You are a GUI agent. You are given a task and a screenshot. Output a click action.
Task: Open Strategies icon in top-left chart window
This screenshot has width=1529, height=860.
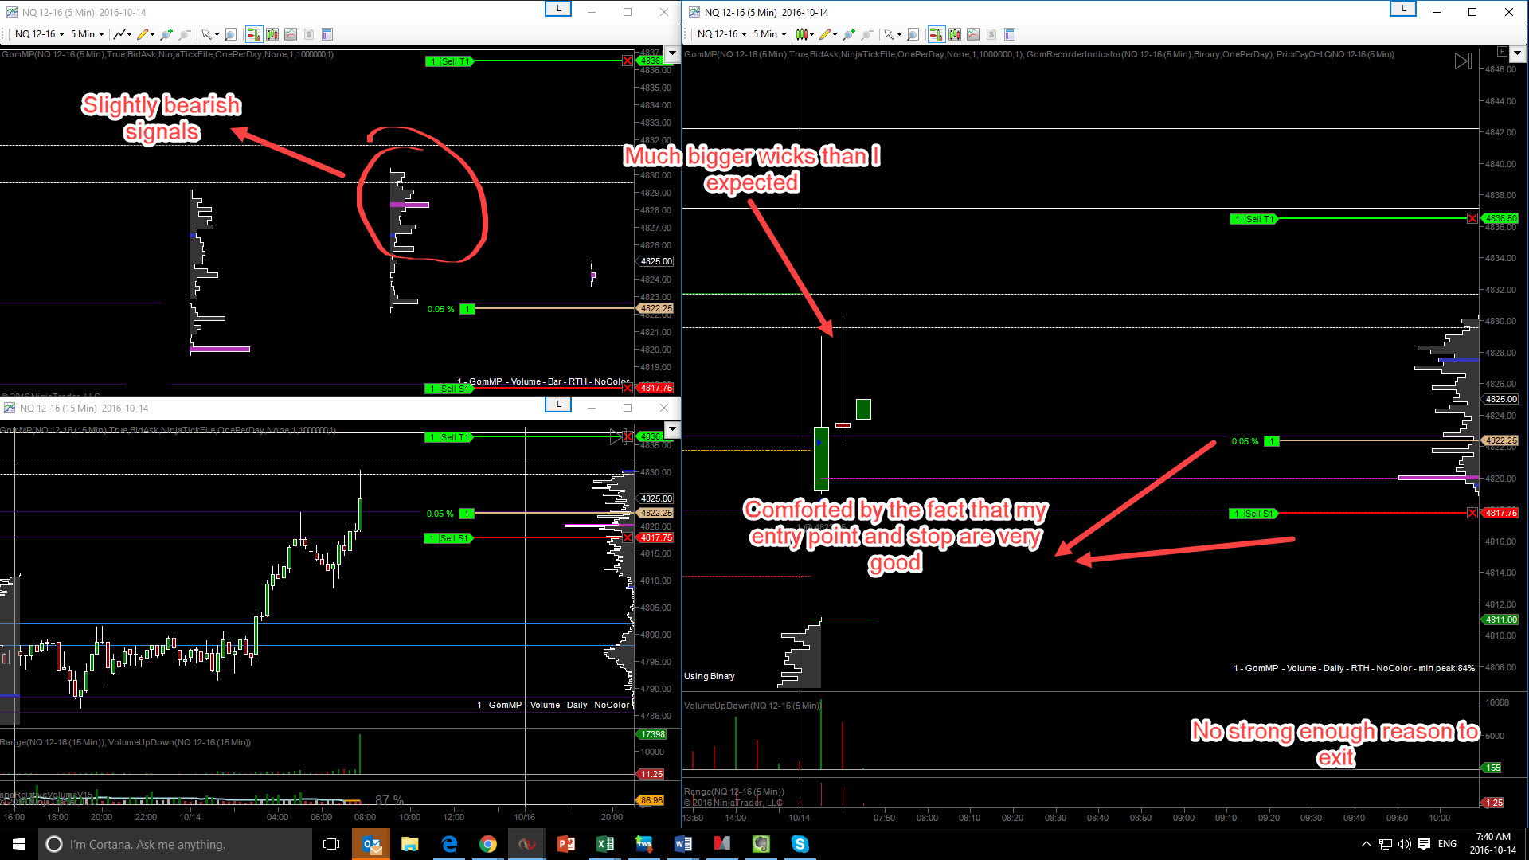coord(309,34)
